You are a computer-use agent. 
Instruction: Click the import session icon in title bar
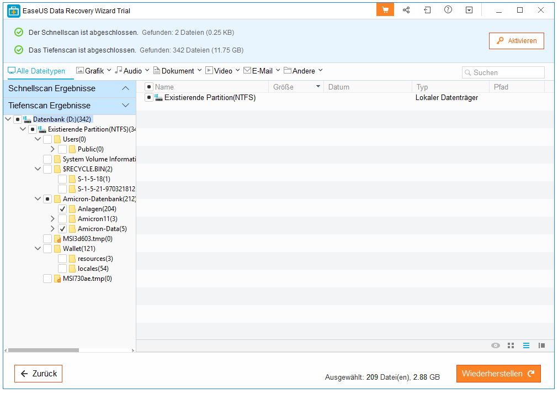427,10
